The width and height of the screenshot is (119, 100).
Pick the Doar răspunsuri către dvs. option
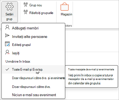(33, 87)
